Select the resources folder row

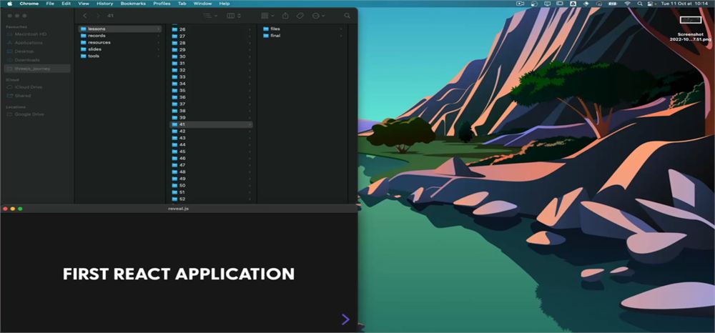[x=119, y=42]
